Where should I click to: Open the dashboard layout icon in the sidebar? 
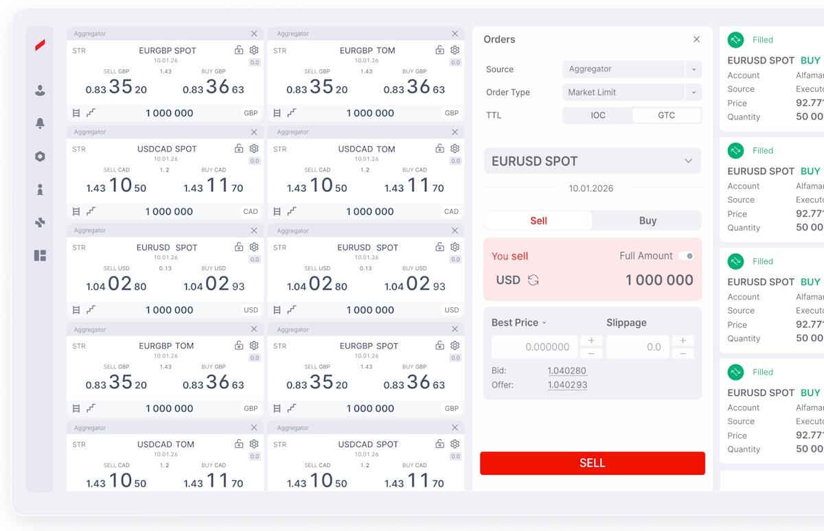point(40,256)
